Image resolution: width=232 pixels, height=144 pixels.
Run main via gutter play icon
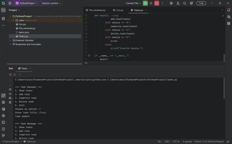point(89,56)
